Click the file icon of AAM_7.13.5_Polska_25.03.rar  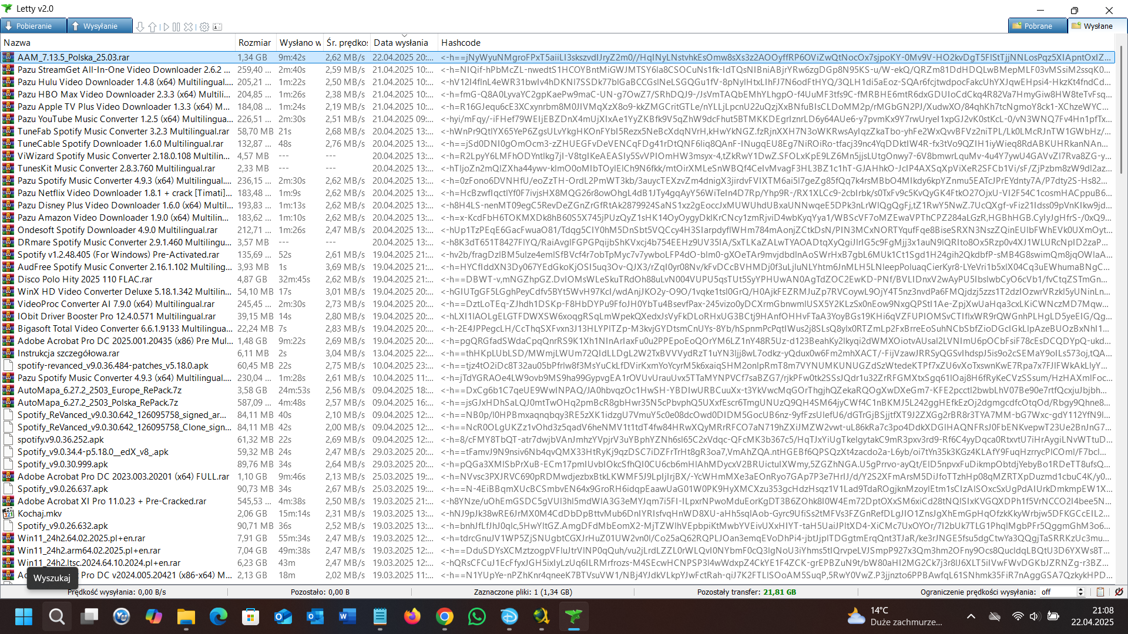point(8,58)
